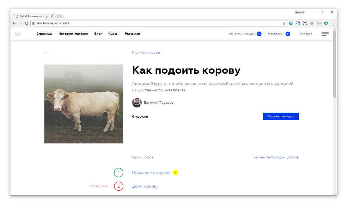This screenshot has width=349, height=209.
Task: Click the screenshot capture extension icon
Action: pyautogui.click(x=305, y=23)
